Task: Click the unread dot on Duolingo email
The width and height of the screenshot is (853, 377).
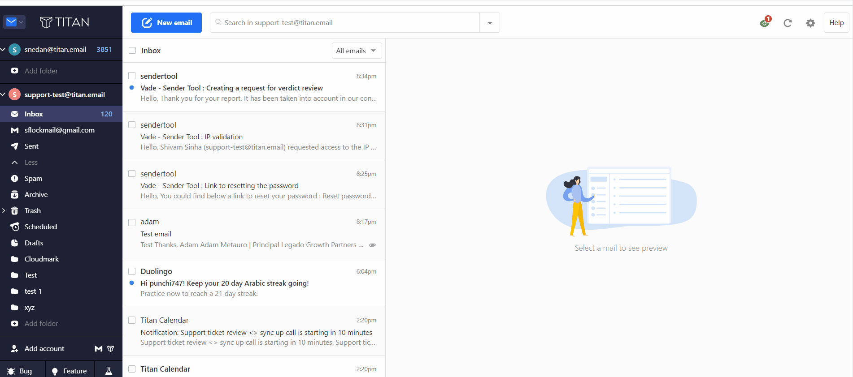Action: [131, 283]
